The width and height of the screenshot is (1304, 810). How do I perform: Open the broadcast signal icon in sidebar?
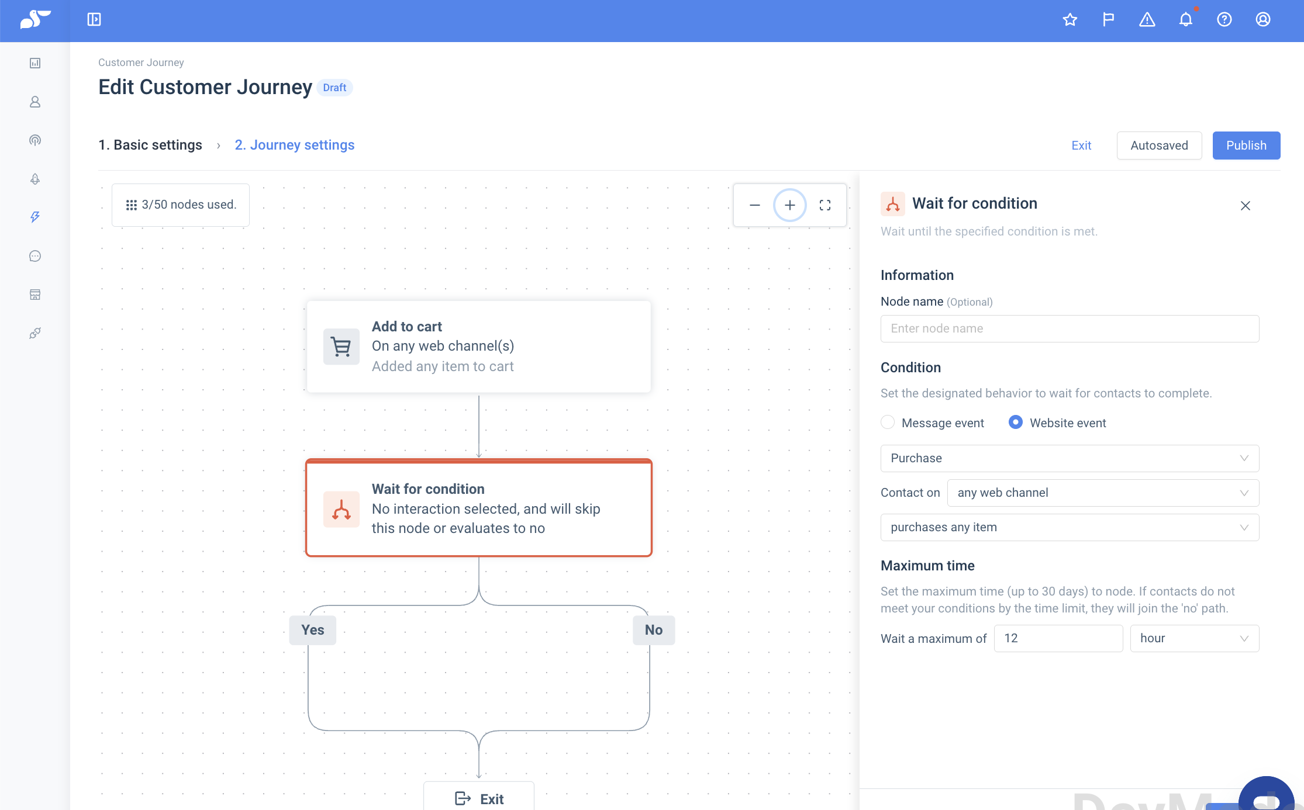pyautogui.click(x=35, y=140)
